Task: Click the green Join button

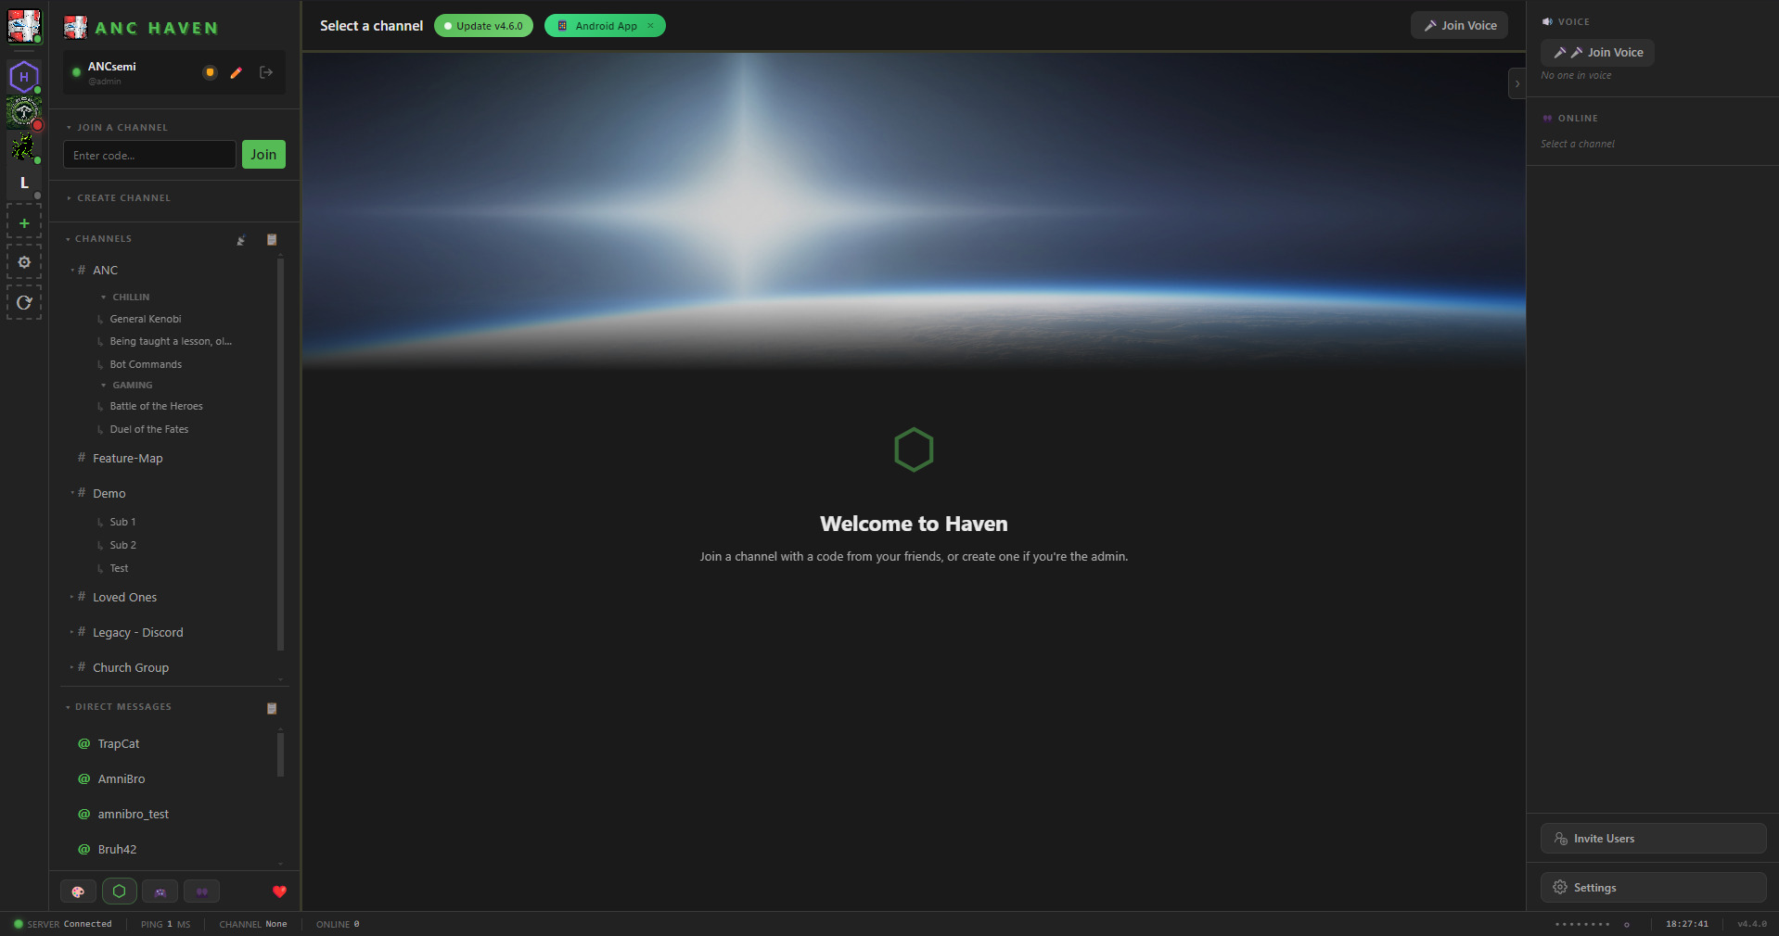Action: pyautogui.click(x=263, y=155)
